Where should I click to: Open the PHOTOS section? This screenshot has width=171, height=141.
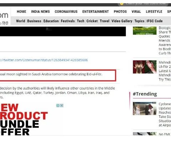click(x=120, y=12)
